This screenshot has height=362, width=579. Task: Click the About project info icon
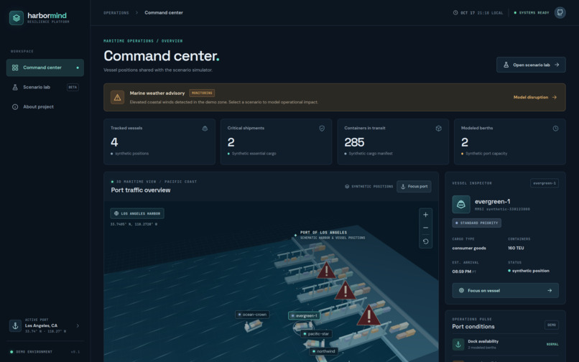click(x=15, y=107)
